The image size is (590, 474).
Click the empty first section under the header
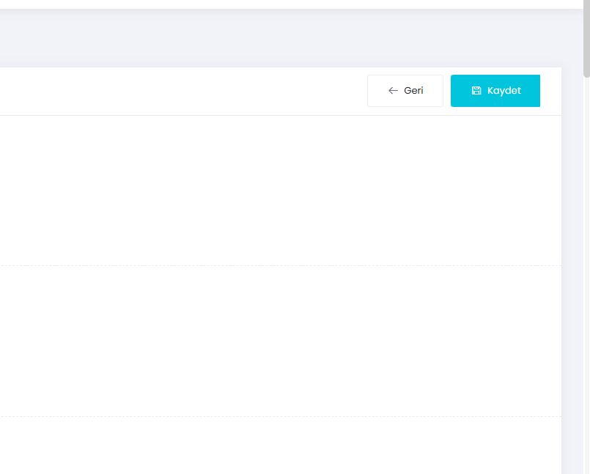point(279,190)
